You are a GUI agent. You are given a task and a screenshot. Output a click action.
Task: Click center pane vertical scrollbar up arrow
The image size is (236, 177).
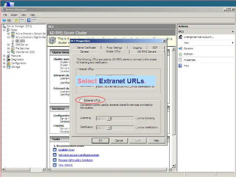click(174, 49)
